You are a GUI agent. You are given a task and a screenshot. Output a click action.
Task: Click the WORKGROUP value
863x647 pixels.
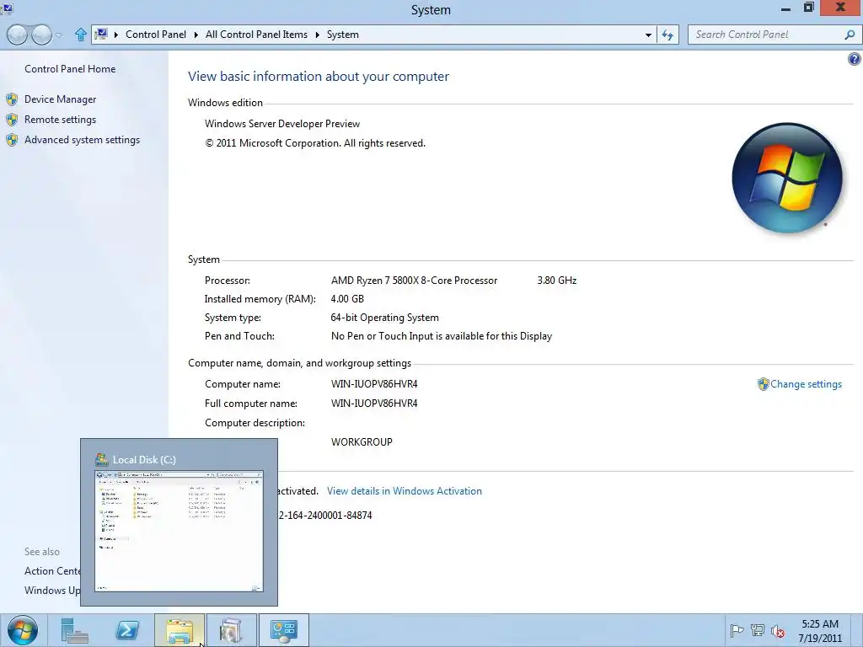[x=362, y=441]
